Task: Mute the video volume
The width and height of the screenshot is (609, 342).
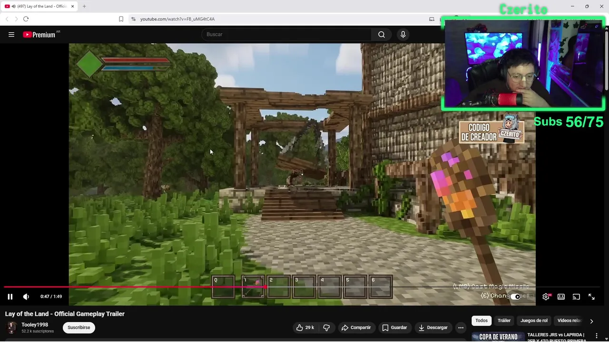Action: click(26, 296)
